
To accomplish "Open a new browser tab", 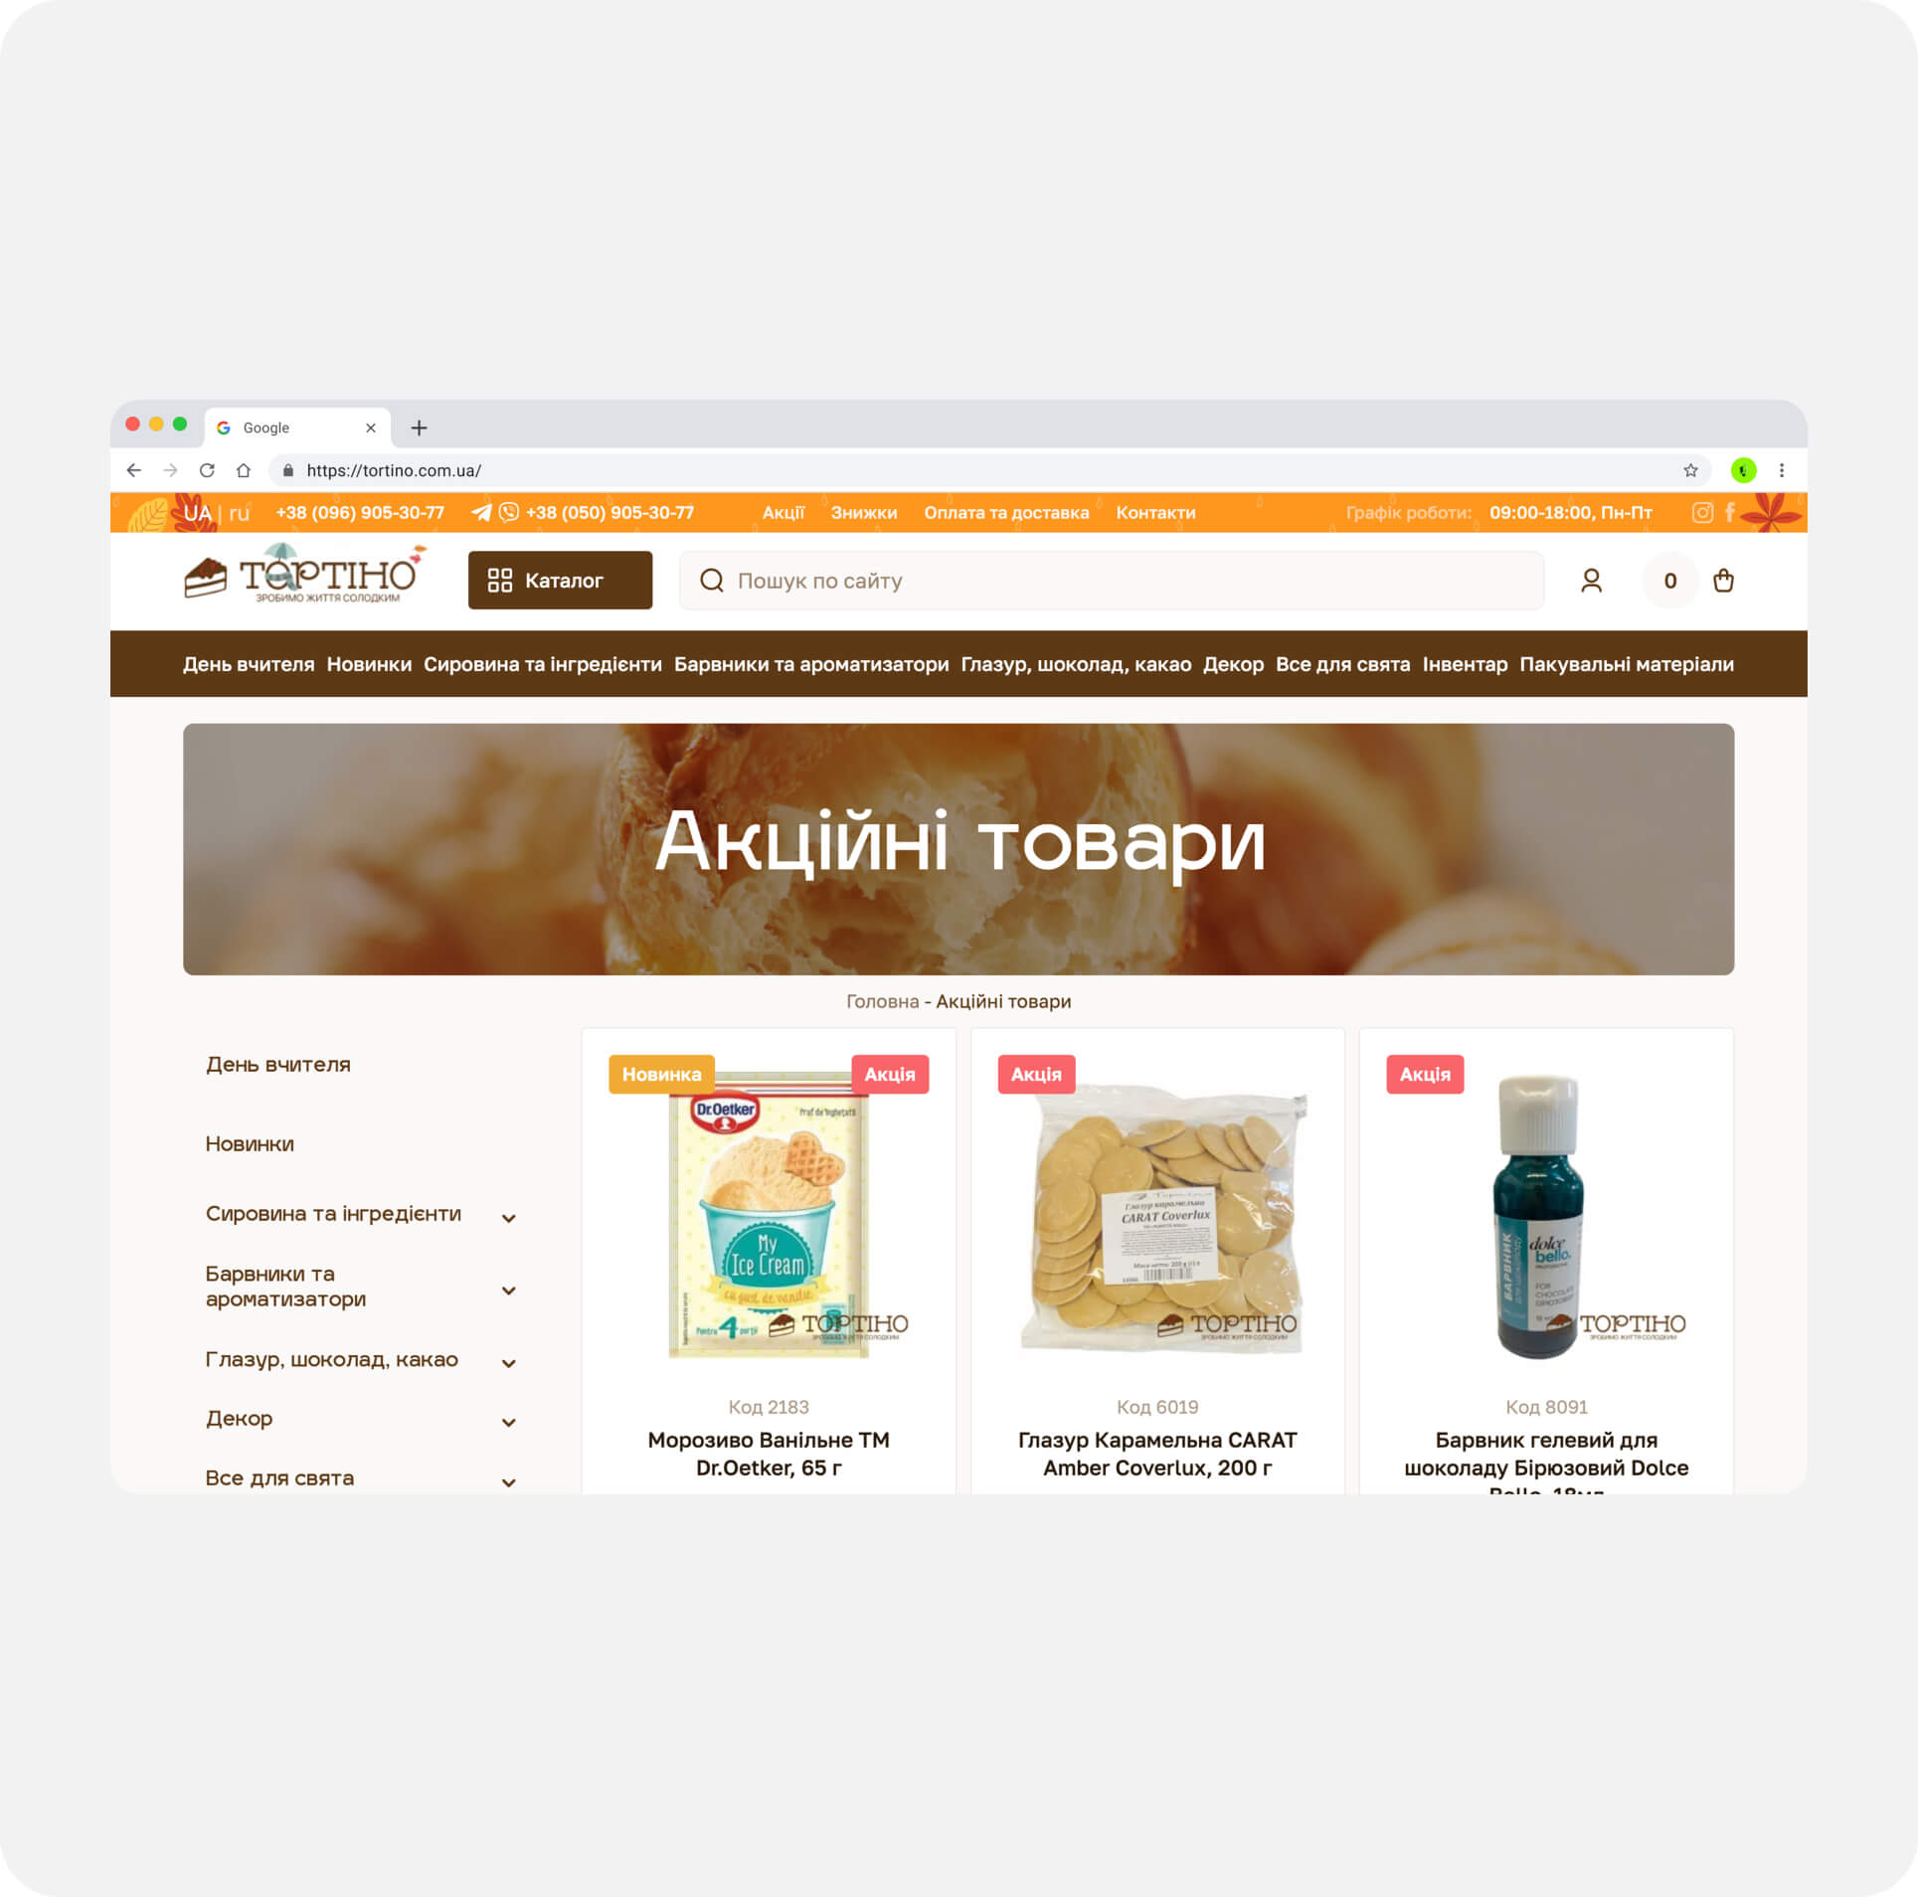I will 420,428.
